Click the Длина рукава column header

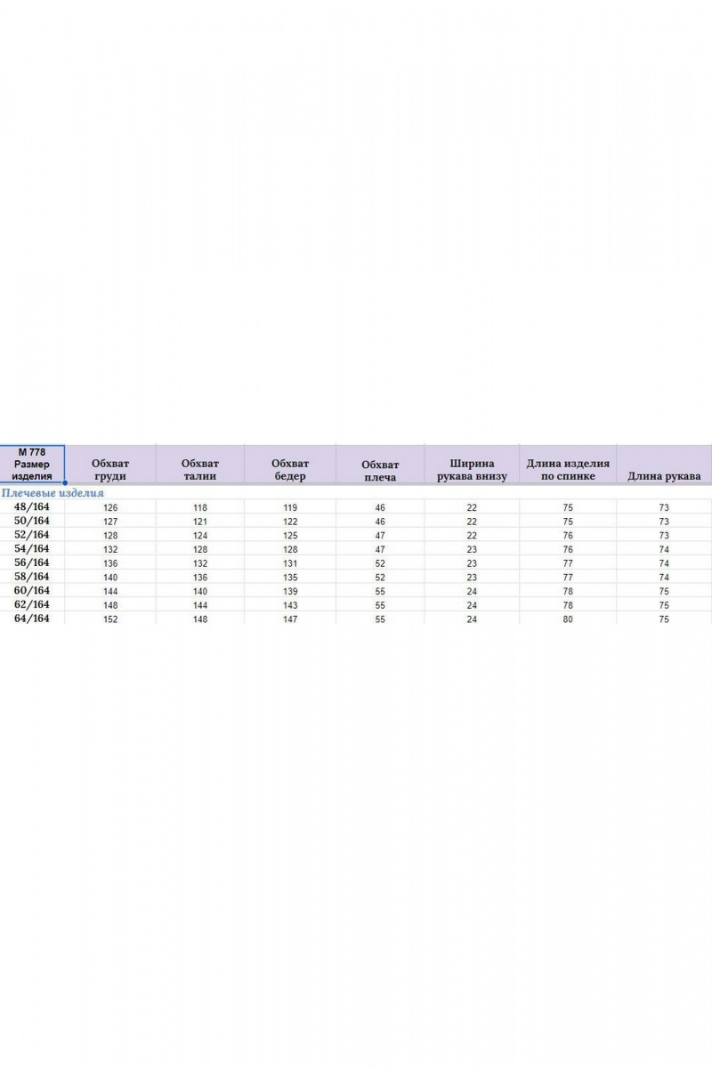(664, 476)
